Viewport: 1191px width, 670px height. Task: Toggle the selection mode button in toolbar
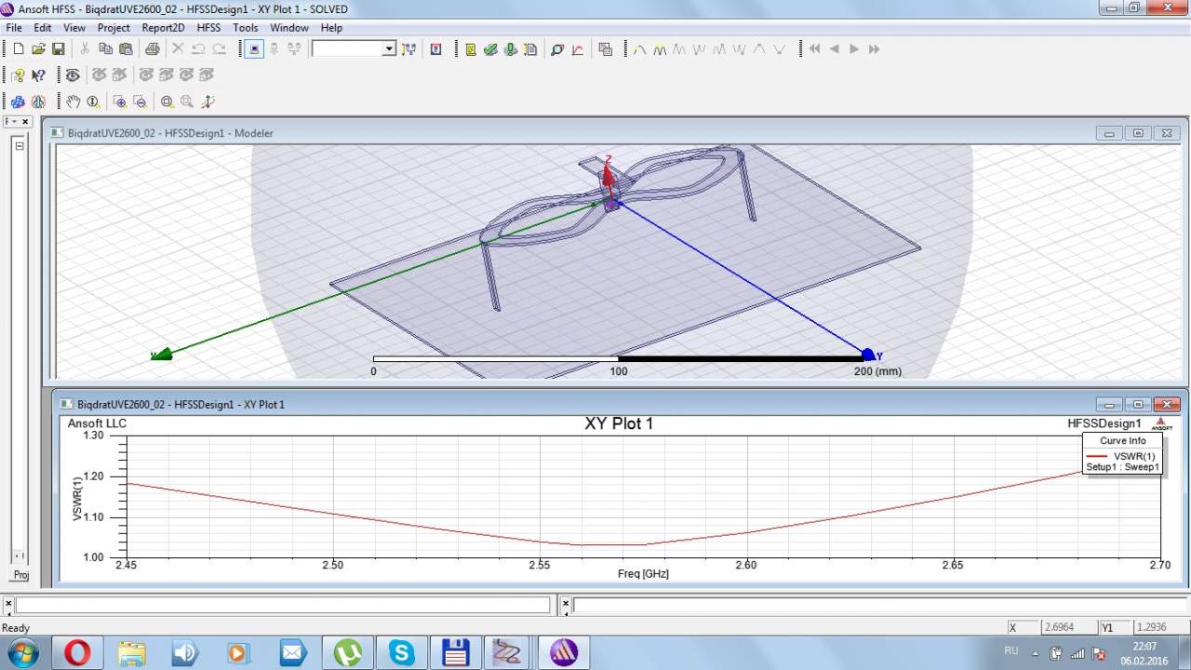tap(254, 49)
